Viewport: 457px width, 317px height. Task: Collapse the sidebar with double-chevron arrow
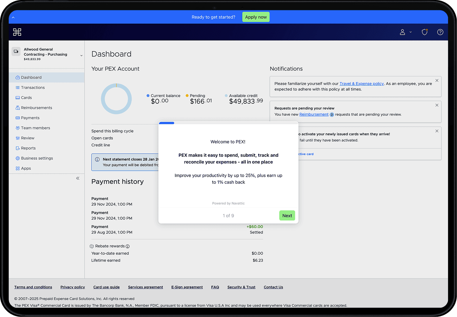tap(78, 178)
